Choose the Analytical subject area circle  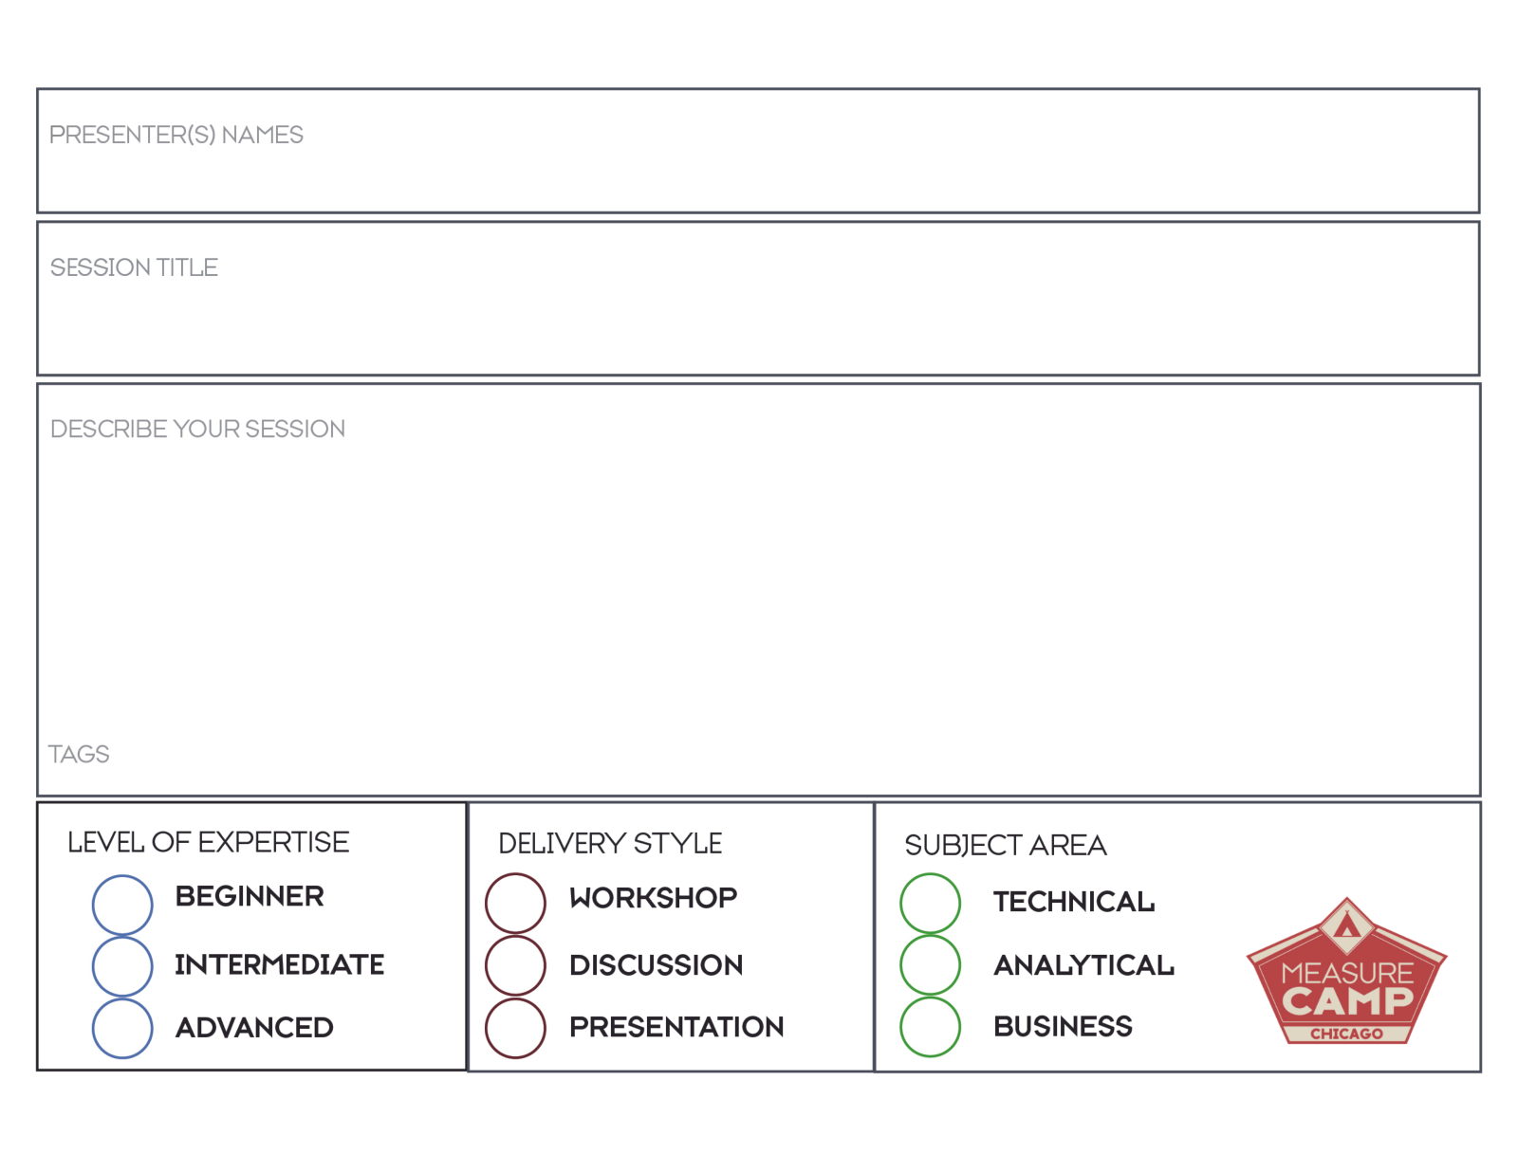(930, 965)
